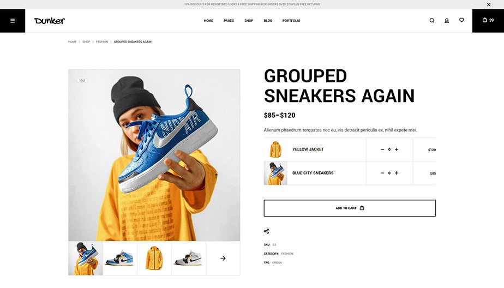The image size is (504, 288).
Task: Open the hamburger side menu
Action: click(13, 21)
